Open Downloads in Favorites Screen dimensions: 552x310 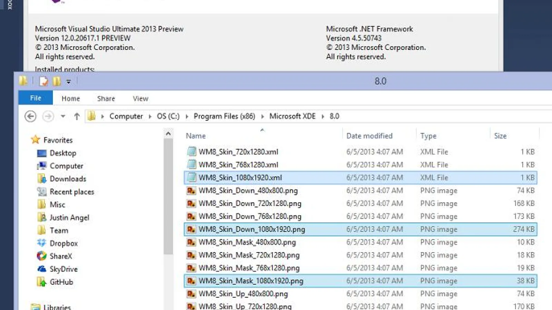pyautogui.click(x=68, y=179)
